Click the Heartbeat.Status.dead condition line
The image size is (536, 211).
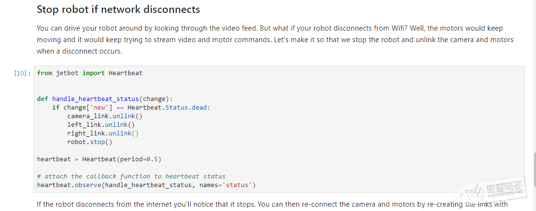click(x=132, y=108)
